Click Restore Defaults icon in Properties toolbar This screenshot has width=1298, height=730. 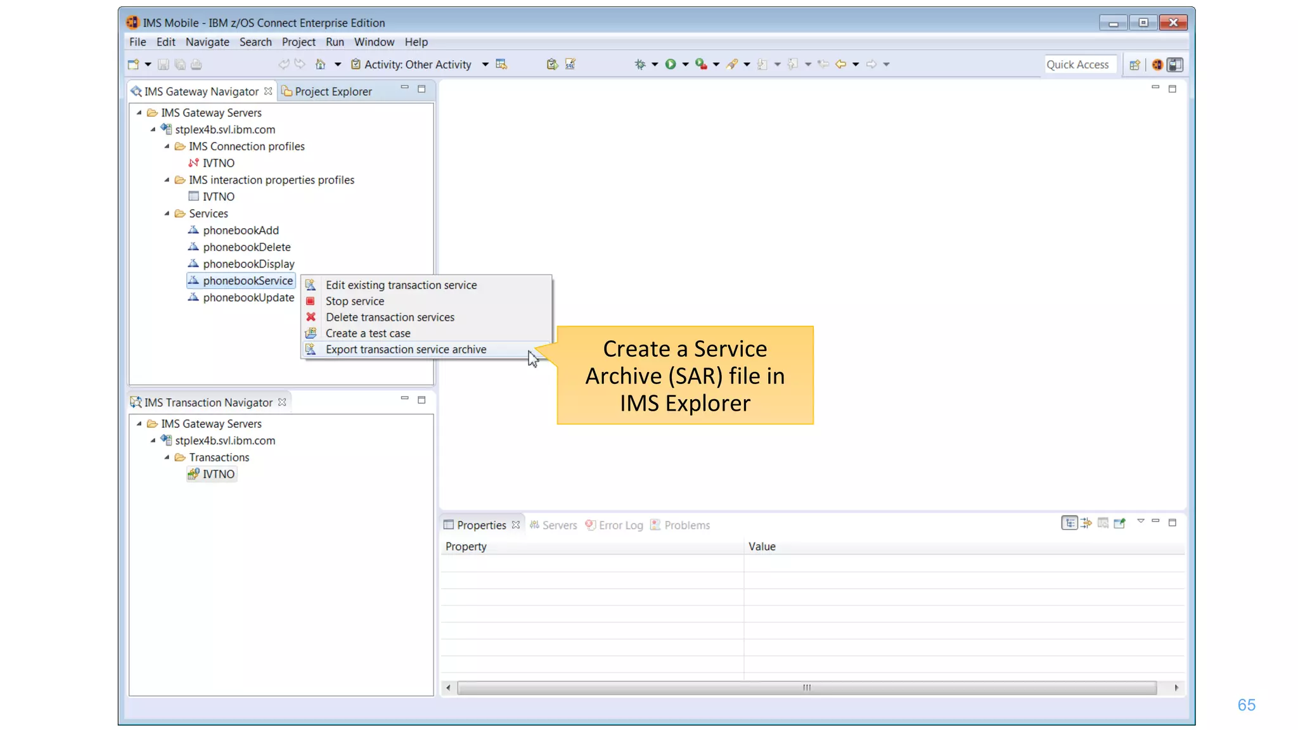(x=1103, y=523)
